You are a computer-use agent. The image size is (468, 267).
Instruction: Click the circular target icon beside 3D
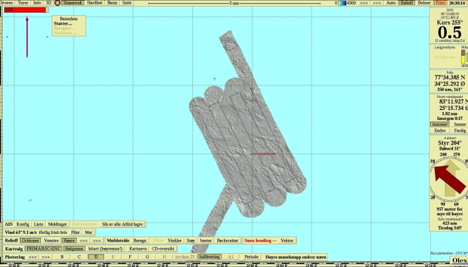57,3
